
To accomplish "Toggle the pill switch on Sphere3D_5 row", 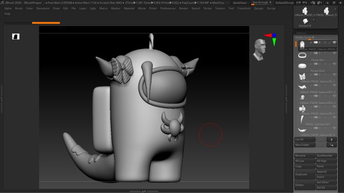I will point(316,107).
